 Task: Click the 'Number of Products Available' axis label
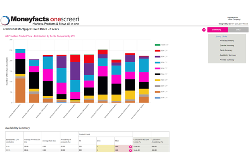click(x=7, y=71)
